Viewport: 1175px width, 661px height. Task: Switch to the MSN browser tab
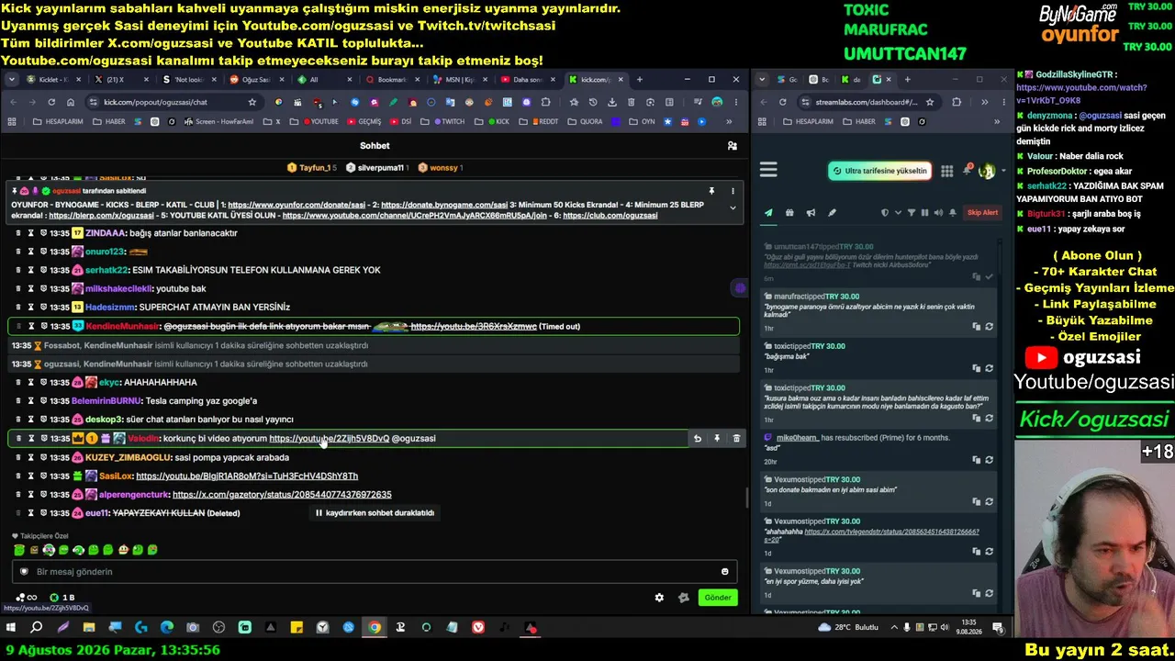point(460,80)
